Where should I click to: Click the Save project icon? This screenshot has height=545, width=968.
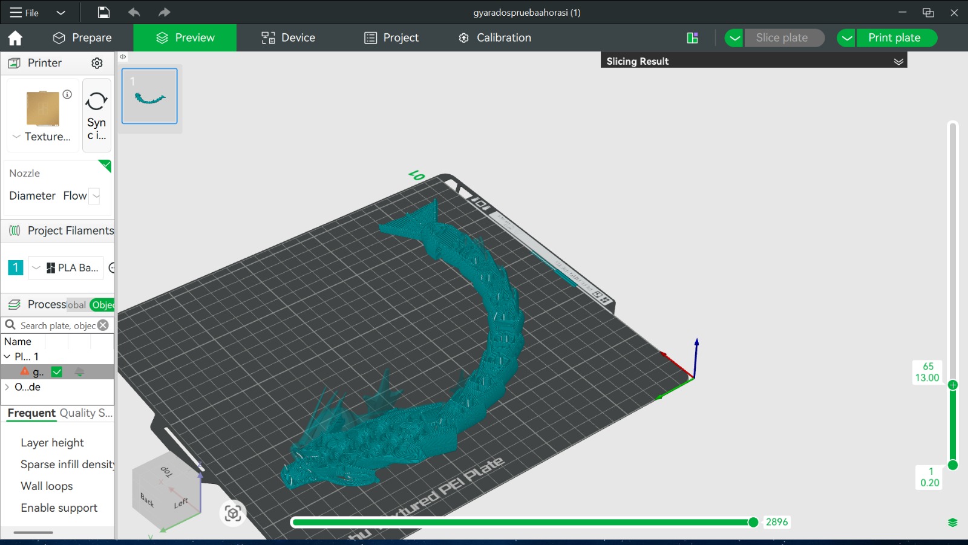[103, 13]
